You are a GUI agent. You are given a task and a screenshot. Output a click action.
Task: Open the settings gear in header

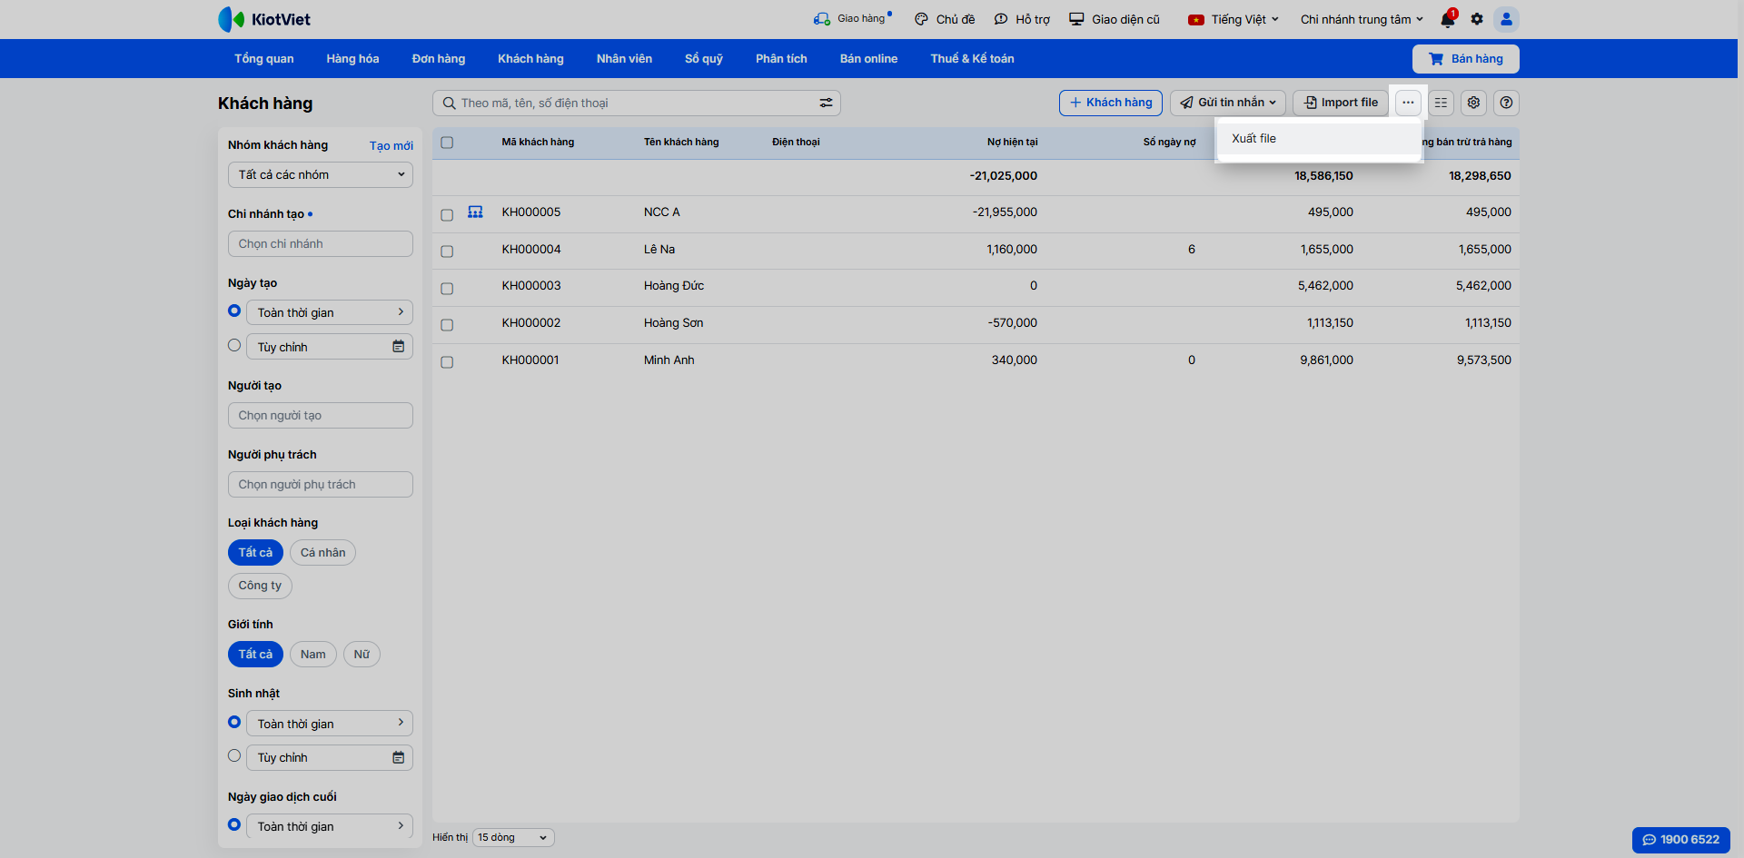point(1477,19)
